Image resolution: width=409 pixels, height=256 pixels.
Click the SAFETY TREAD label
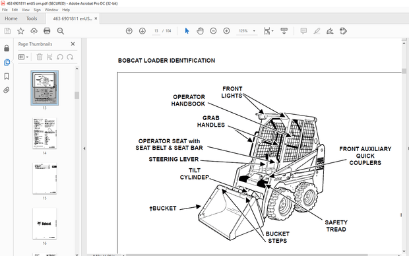pos(336,226)
